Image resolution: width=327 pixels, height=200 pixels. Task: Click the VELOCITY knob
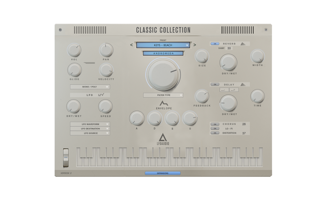[106, 70]
